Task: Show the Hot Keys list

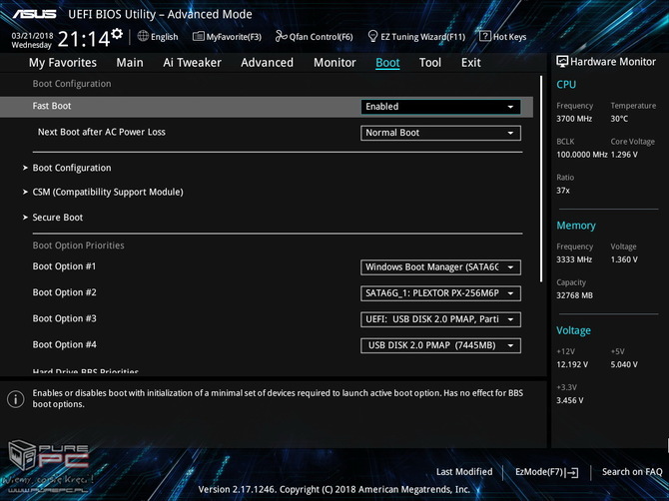Action: click(x=509, y=37)
